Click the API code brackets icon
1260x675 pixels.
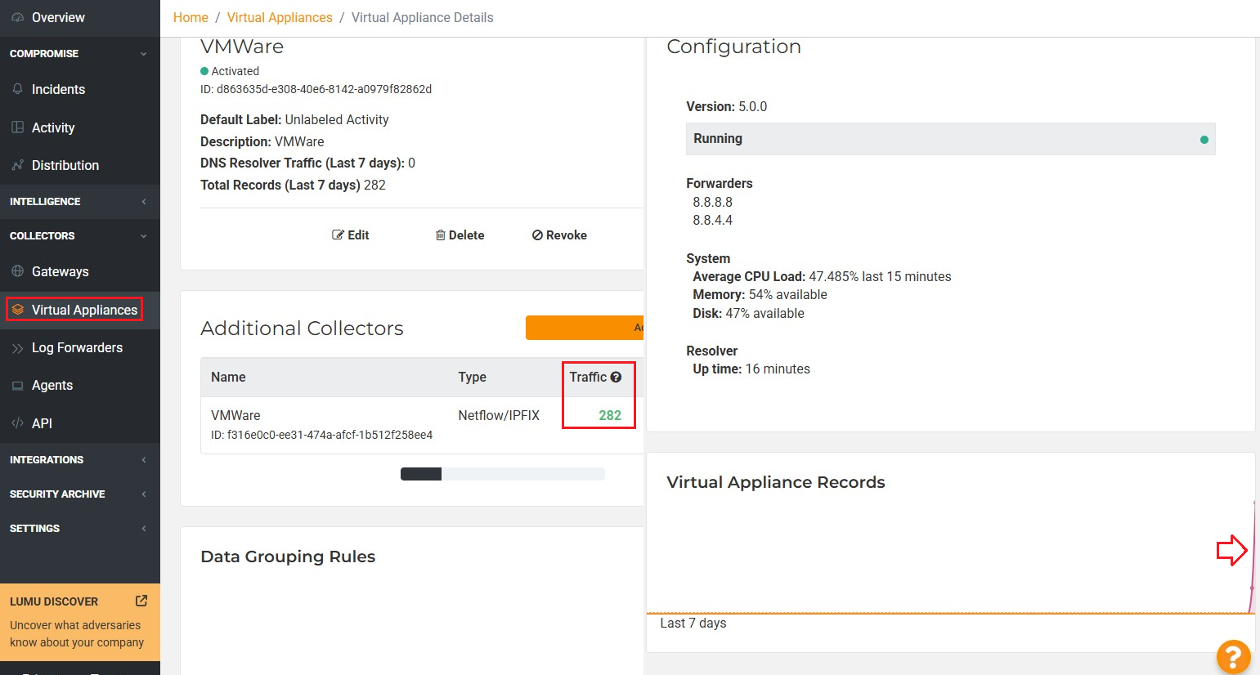(x=17, y=423)
